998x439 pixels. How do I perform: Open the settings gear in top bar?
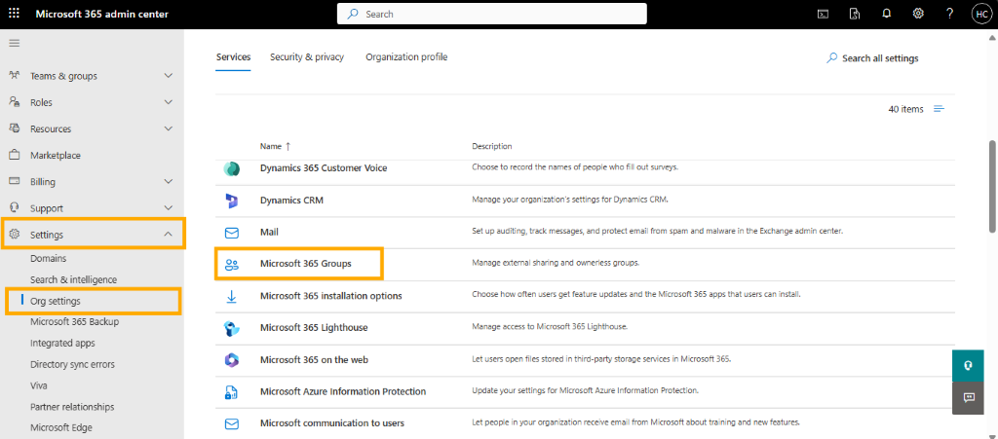[918, 14]
